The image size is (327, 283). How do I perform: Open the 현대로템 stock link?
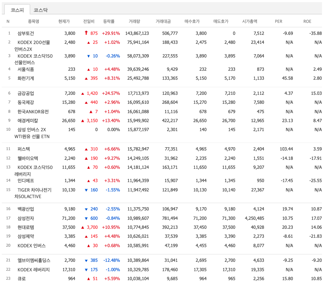click(x=26, y=227)
